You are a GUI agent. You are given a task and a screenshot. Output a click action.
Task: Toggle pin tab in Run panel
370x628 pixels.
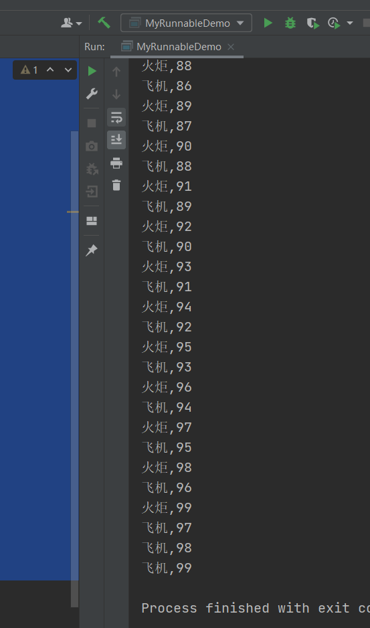point(92,250)
